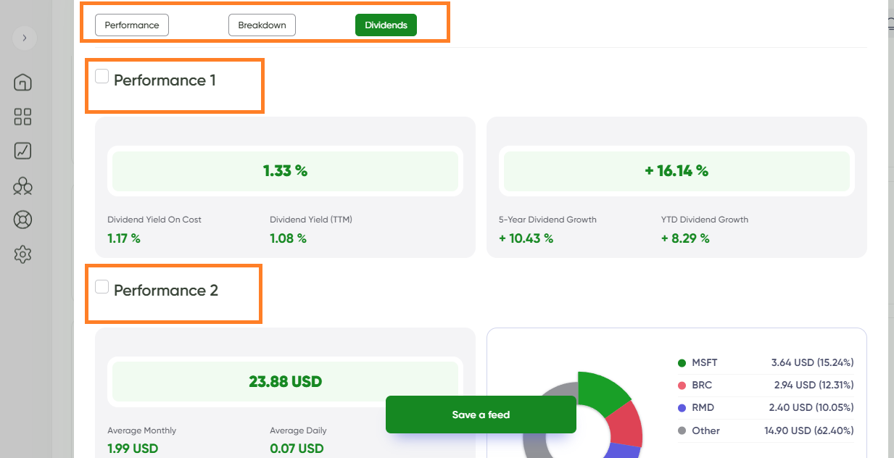The height and width of the screenshot is (458, 894).
Task: Select the Average Monthly label
Action: pos(142,430)
